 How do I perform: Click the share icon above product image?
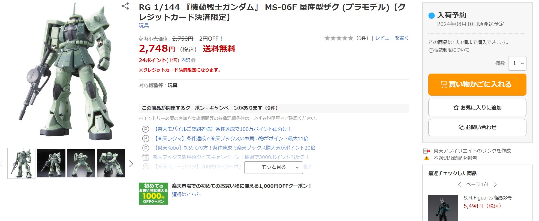pyautogui.click(x=125, y=6)
